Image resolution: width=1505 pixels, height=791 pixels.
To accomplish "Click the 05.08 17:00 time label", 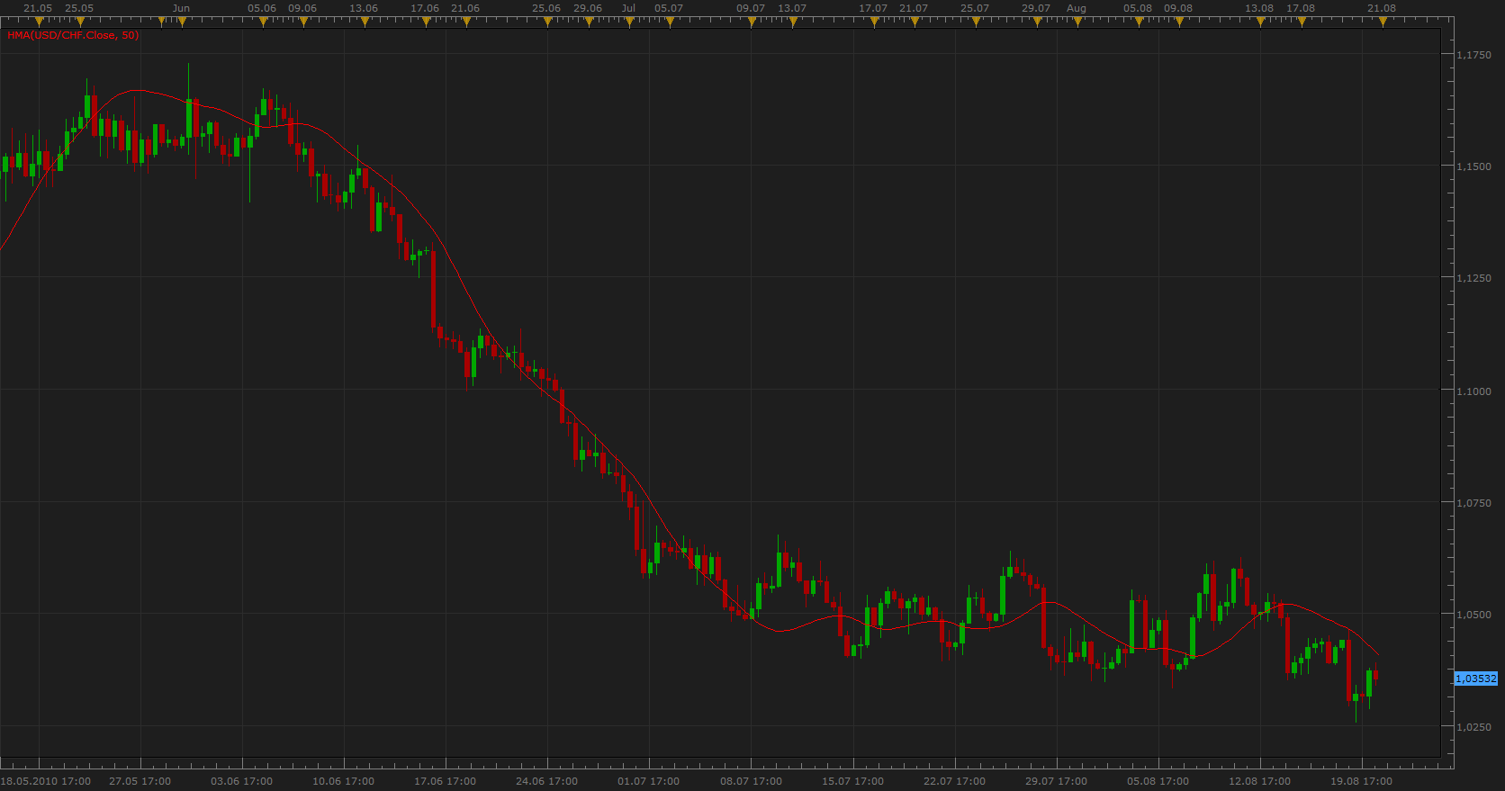I will [1158, 781].
